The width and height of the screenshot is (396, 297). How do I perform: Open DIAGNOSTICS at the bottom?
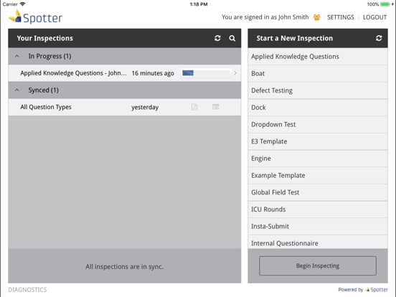27,290
